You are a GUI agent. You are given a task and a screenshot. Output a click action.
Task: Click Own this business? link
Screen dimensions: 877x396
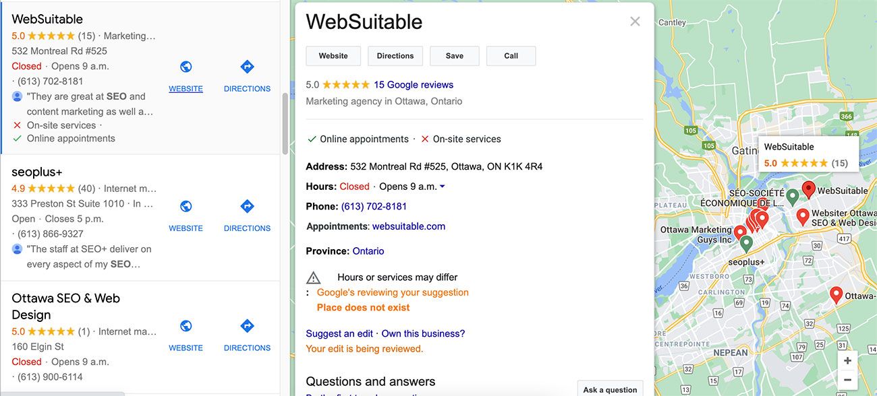point(423,333)
